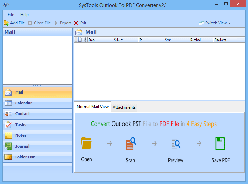
Task: Click the Open folder step icon
Action: [86, 143]
